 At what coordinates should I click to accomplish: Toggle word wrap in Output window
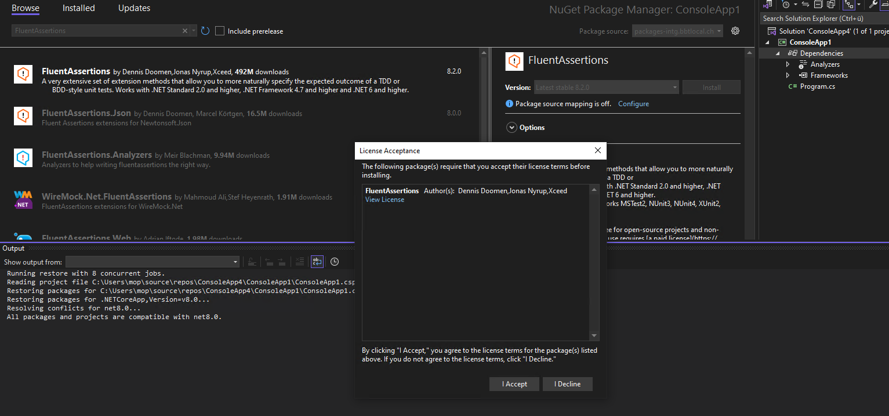(x=317, y=262)
